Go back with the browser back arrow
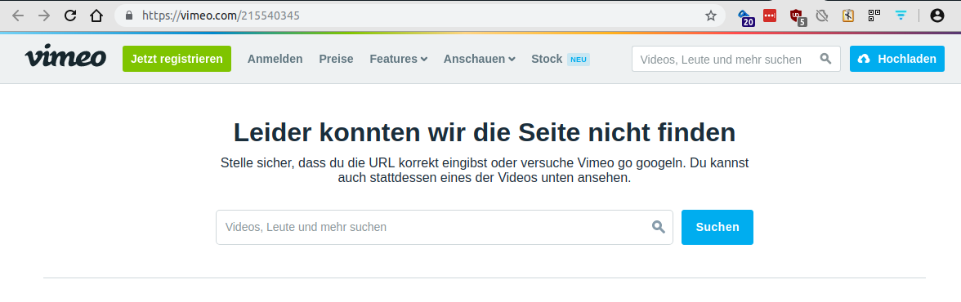The image size is (961, 302). click(18, 16)
